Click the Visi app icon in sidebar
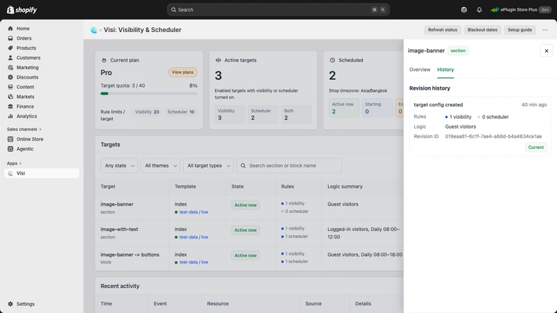This screenshot has height=313, width=557. click(10, 173)
